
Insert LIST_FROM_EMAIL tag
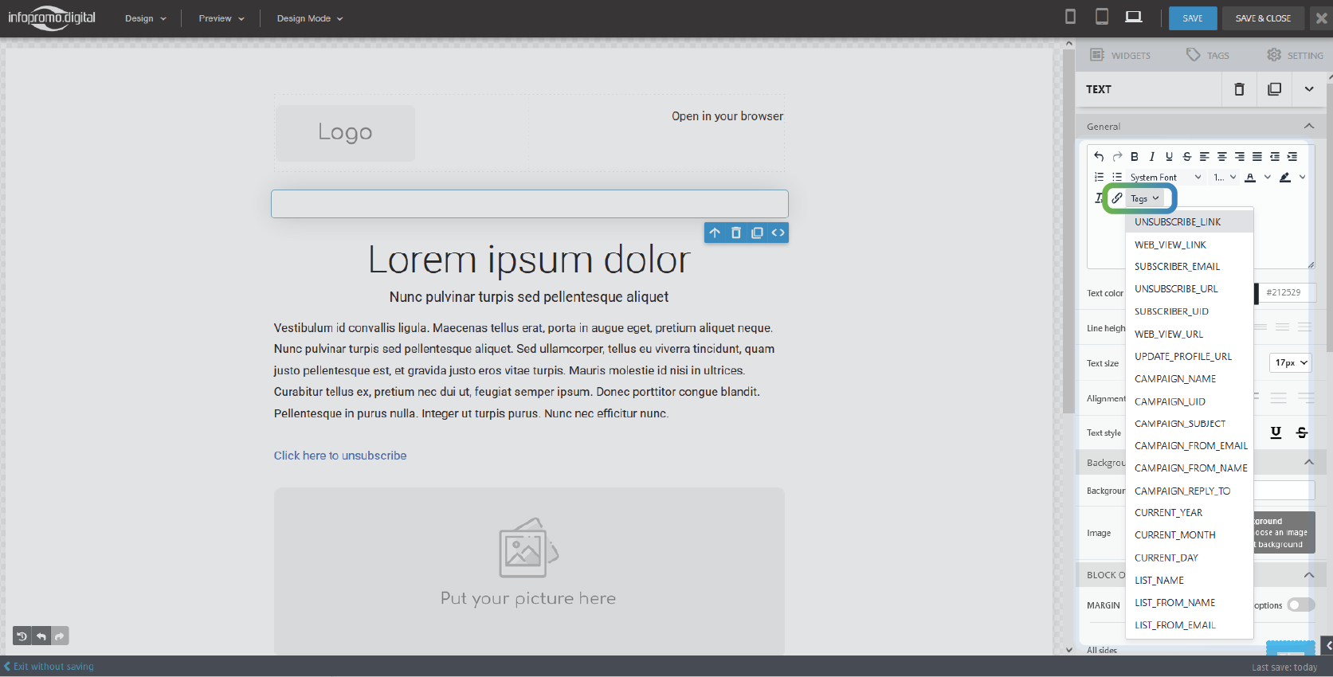pyautogui.click(x=1189, y=625)
